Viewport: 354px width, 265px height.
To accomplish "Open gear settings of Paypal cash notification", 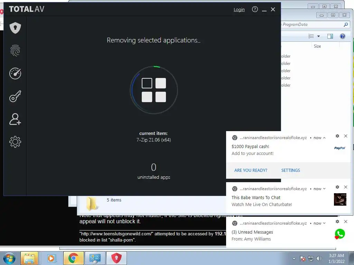I will point(337,136).
